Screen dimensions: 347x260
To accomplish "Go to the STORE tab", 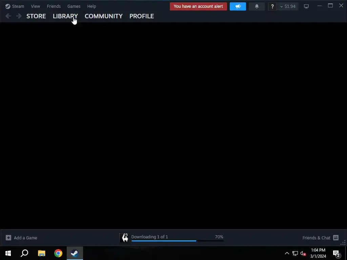I will pyautogui.click(x=36, y=16).
